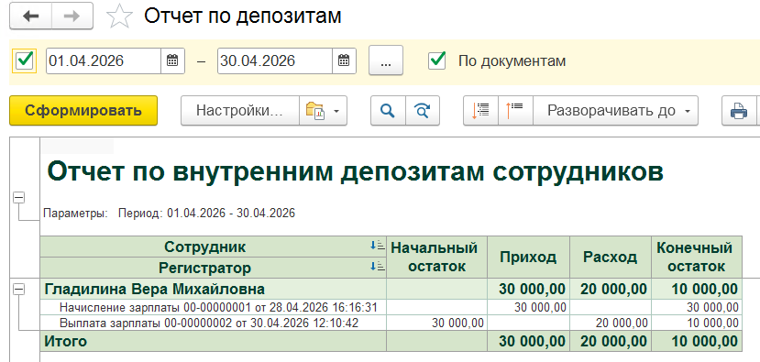Open calendar for start date 01.04.2026

tap(172, 60)
